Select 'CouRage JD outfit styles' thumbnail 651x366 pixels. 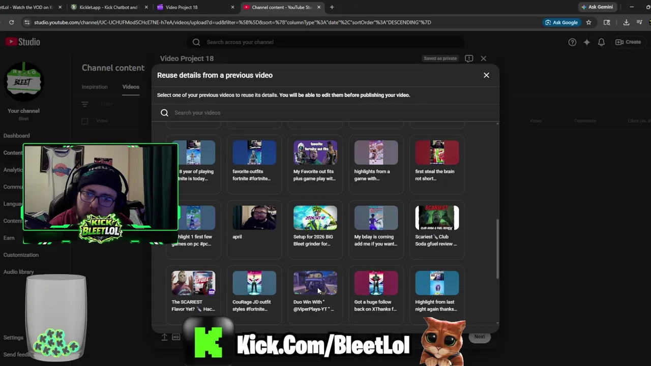point(254,283)
